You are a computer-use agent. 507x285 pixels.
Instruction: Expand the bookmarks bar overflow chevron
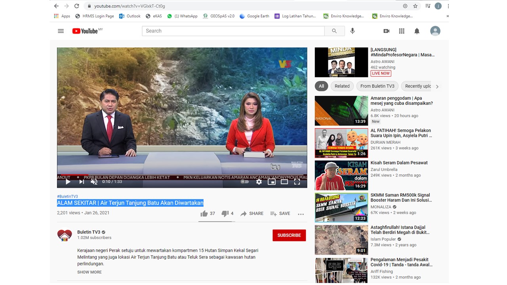pos(448,16)
